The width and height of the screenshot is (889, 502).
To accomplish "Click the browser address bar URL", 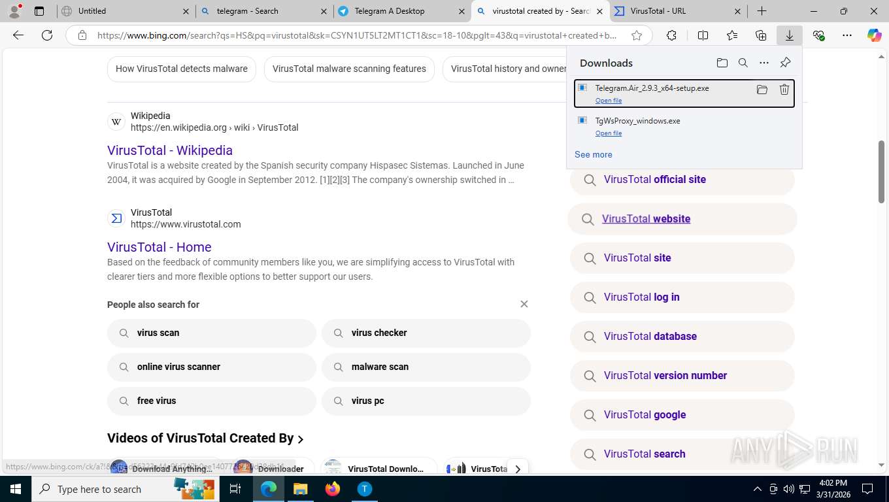I will [357, 35].
